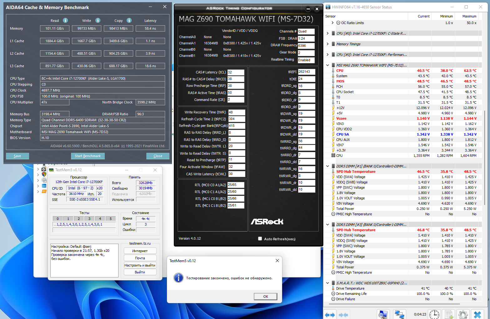Click the Настроить и выйти button
This screenshot has width=490, height=319.
pos(140,265)
